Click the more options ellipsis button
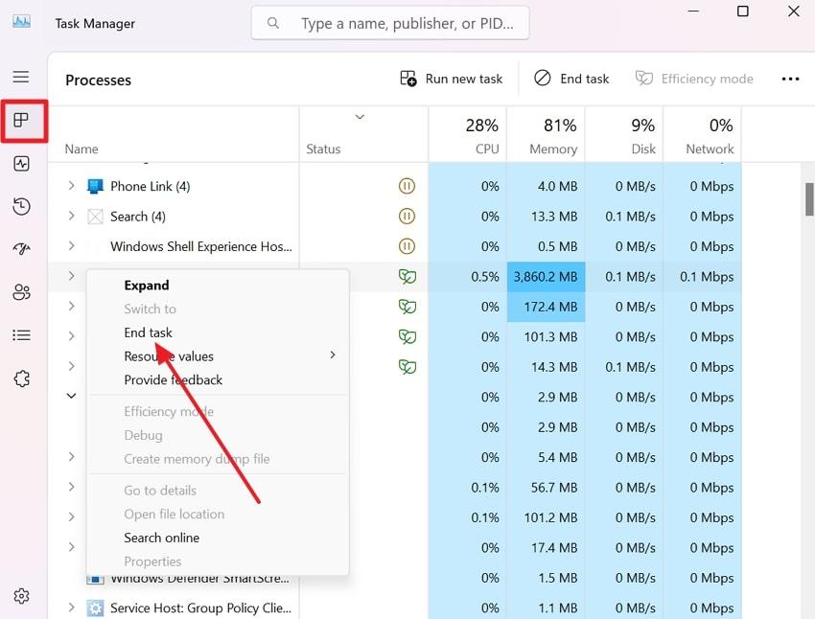The image size is (815, 619). [790, 79]
